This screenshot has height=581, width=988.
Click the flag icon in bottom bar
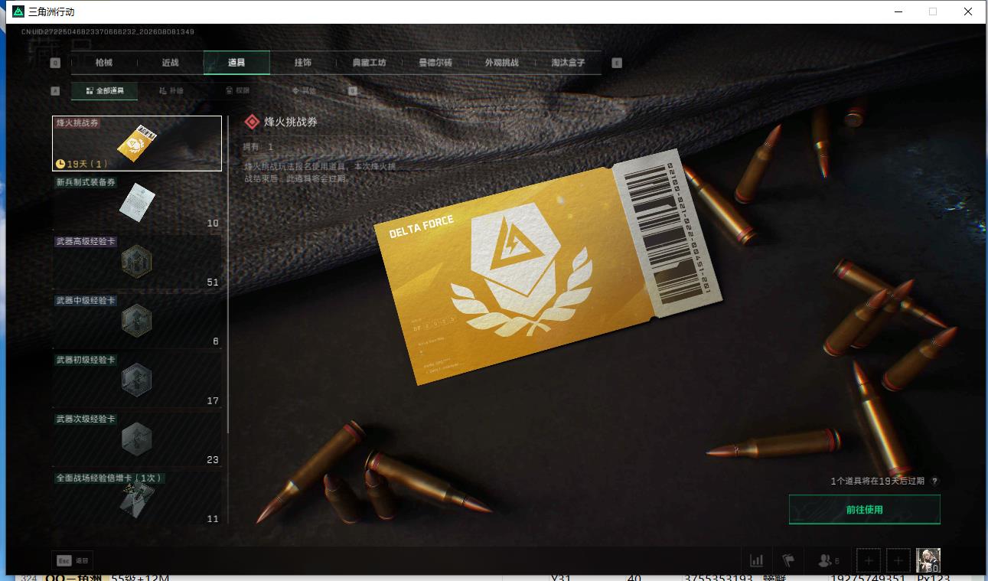788,560
